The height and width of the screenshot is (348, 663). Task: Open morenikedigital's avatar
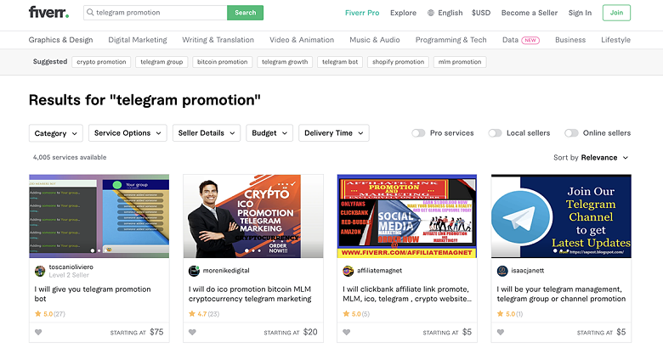(194, 271)
